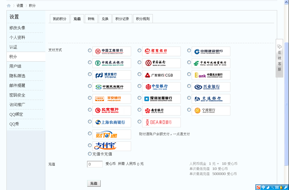The height and width of the screenshot is (190, 289).
Task: Select the 兴业银行 radio button
Action: (x=189, y=86)
